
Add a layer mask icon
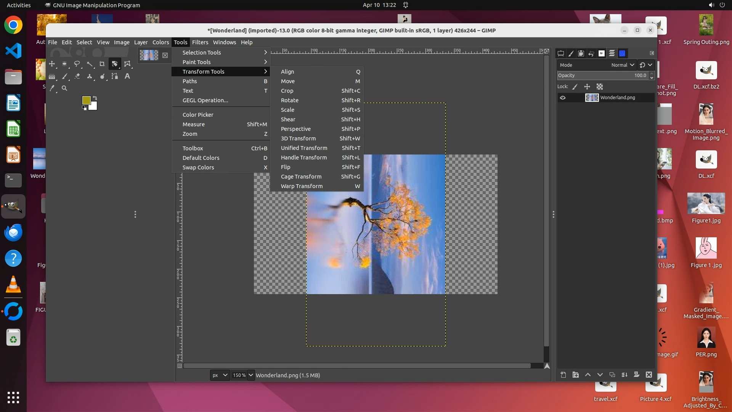click(636, 375)
